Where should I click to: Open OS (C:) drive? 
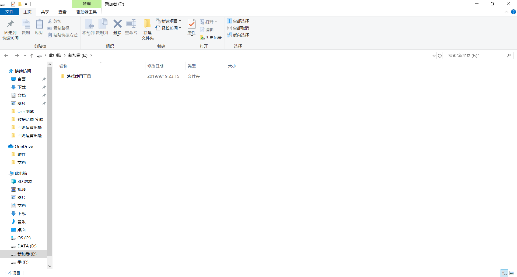24,238
